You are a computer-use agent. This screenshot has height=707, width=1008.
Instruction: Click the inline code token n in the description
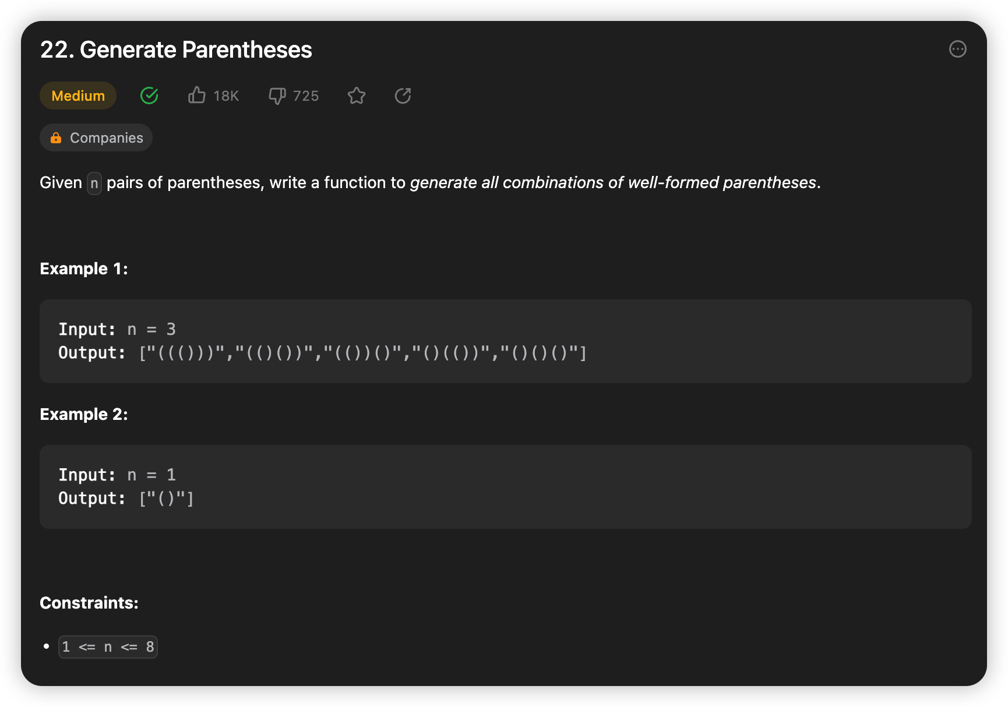click(94, 183)
